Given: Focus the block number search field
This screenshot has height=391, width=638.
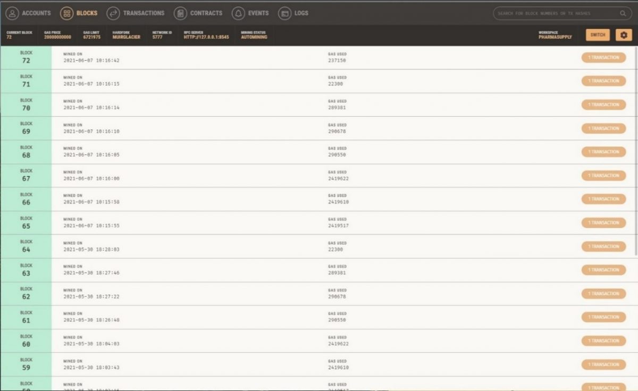Looking at the screenshot, I should tap(556, 13).
